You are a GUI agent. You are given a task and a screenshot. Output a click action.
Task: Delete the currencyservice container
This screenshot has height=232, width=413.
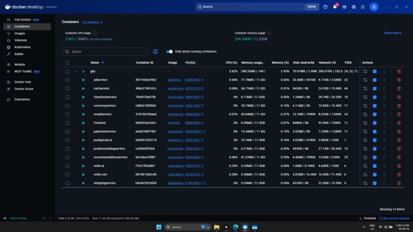click(399, 106)
